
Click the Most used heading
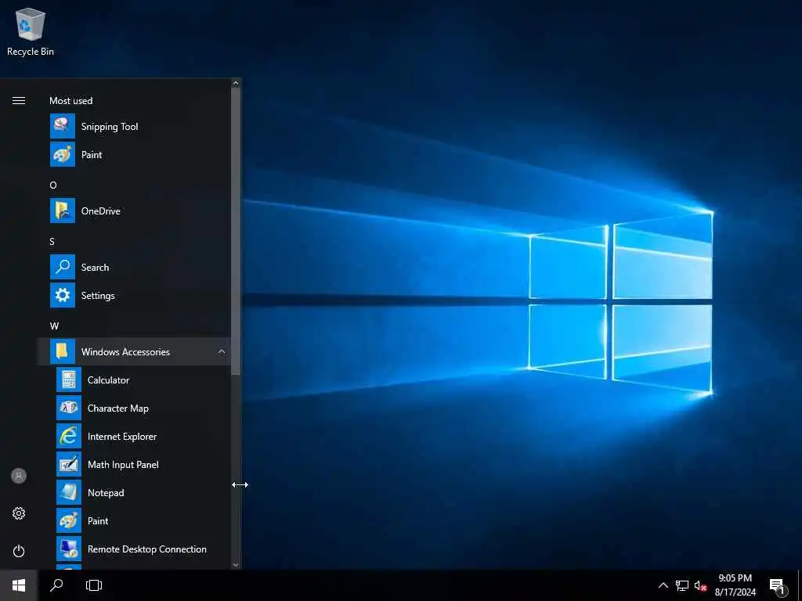tap(71, 101)
